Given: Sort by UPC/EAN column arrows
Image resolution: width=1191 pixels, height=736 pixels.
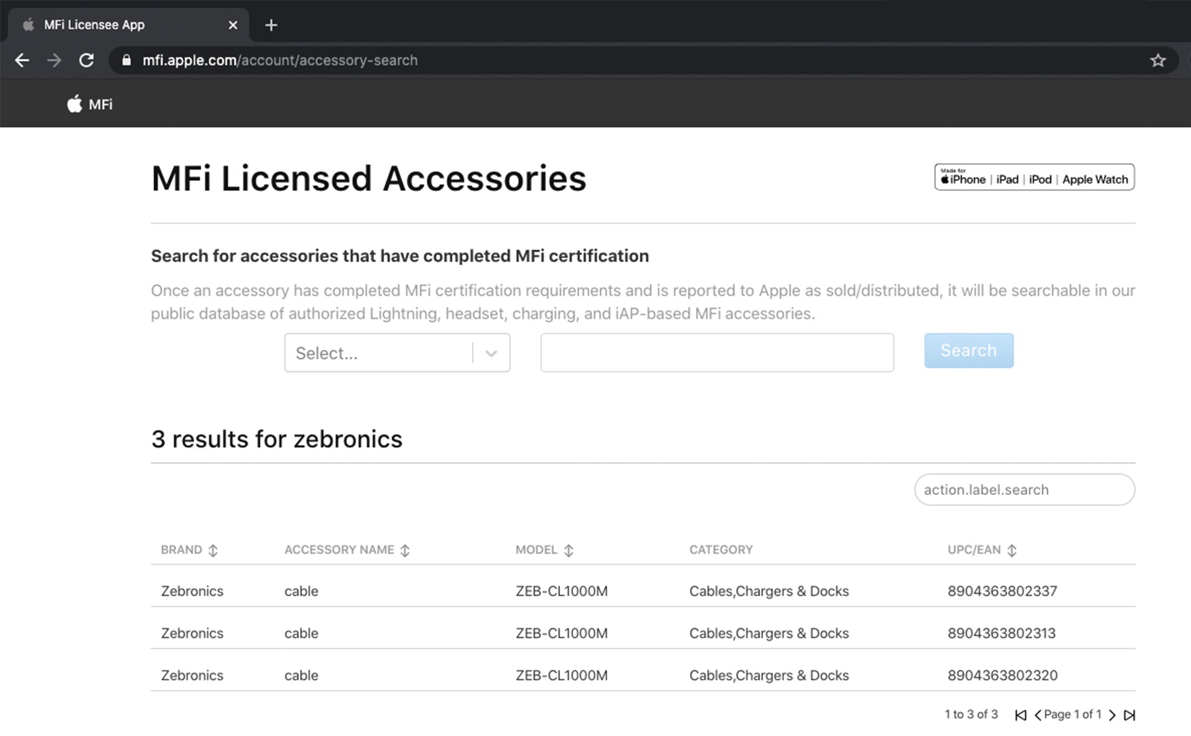Looking at the screenshot, I should point(1012,550).
